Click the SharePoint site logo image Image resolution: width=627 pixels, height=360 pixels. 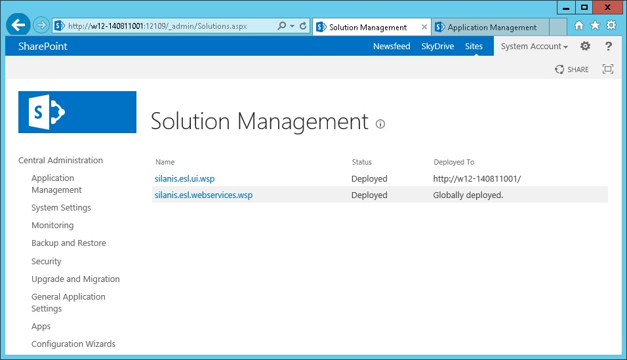point(77,112)
